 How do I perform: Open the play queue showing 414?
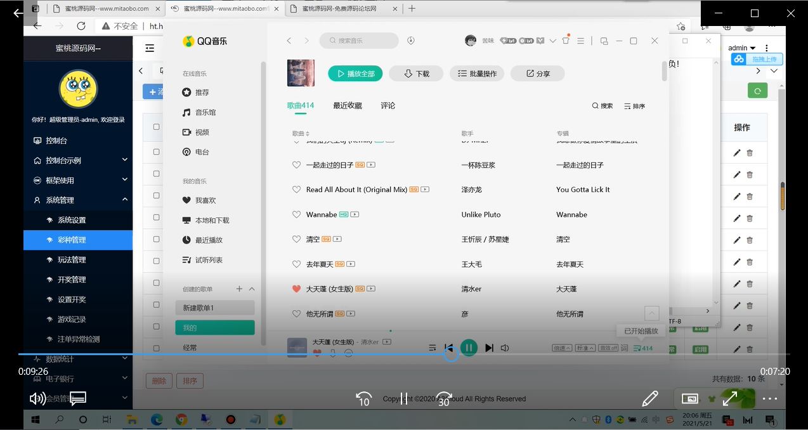643,348
